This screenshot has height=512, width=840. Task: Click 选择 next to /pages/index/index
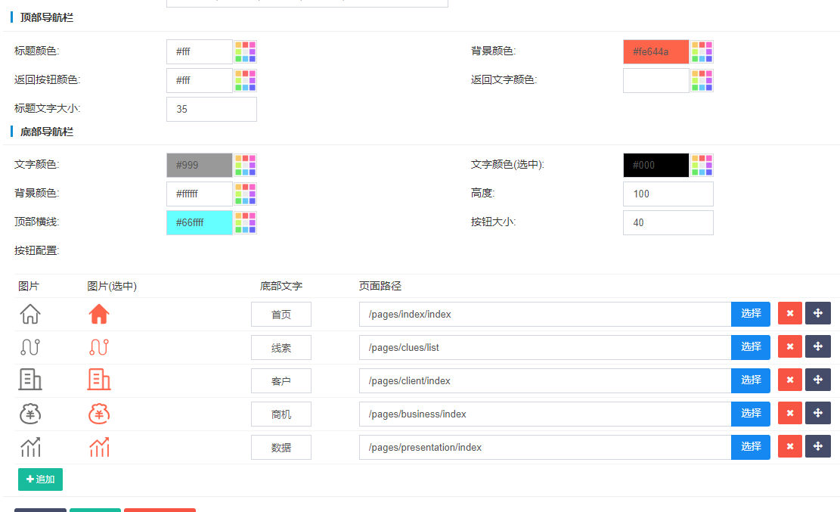[x=750, y=313]
